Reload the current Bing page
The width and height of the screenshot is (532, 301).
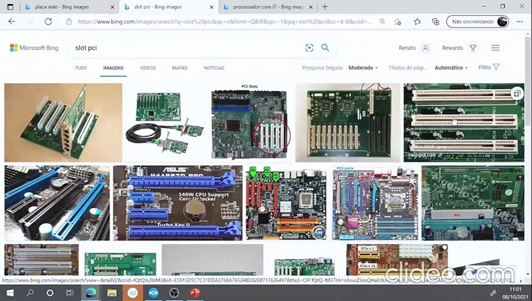pos(48,22)
